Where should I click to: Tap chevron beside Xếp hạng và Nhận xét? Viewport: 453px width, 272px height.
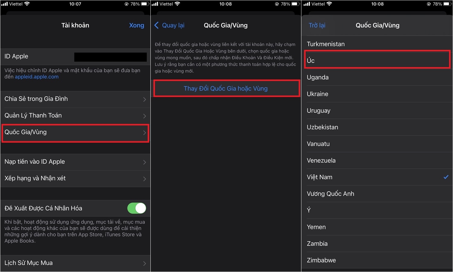144,179
